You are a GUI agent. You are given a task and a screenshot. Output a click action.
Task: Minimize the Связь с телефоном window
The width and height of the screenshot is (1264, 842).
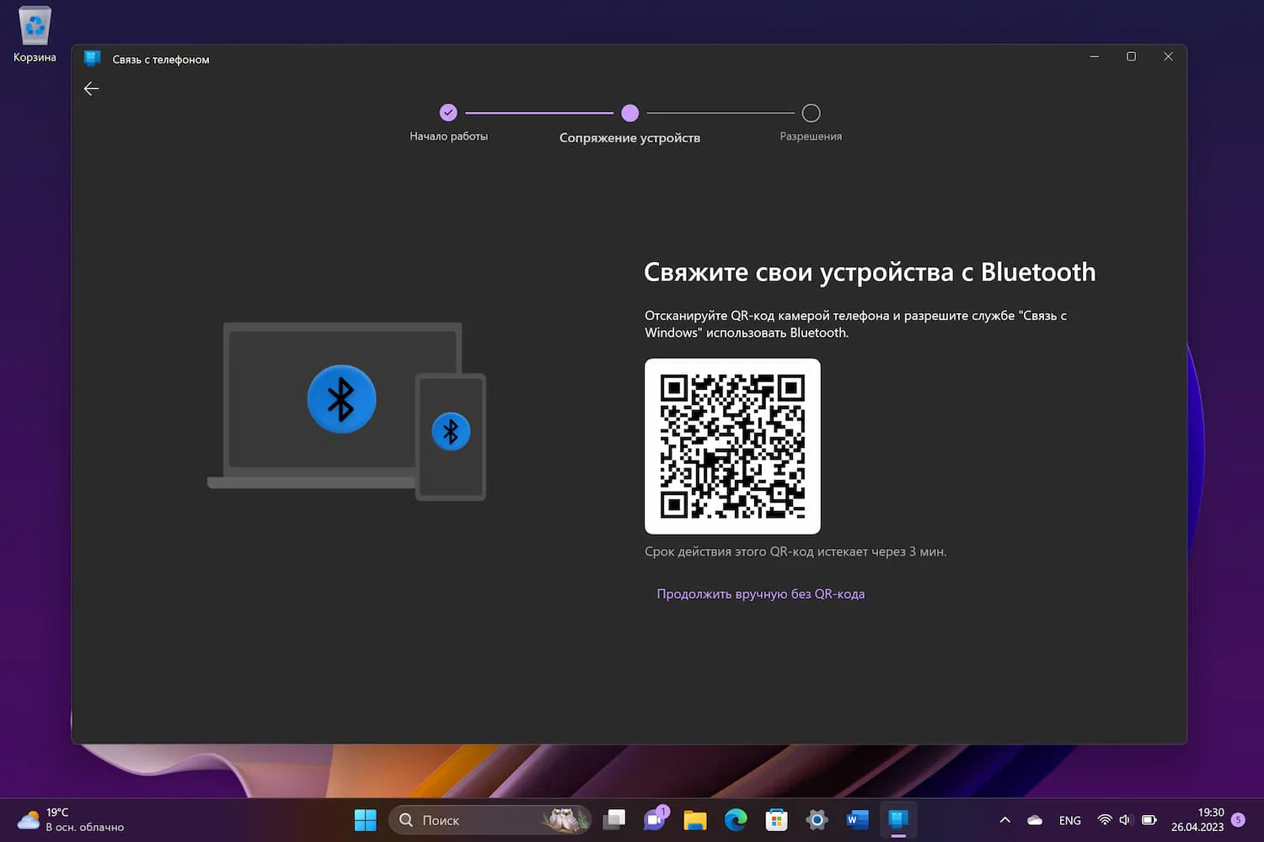(1095, 56)
